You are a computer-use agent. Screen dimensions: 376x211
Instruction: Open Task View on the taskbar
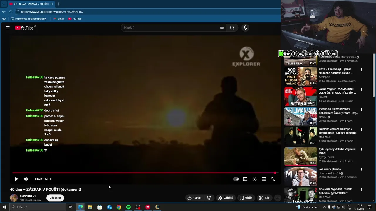coord(70,207)
